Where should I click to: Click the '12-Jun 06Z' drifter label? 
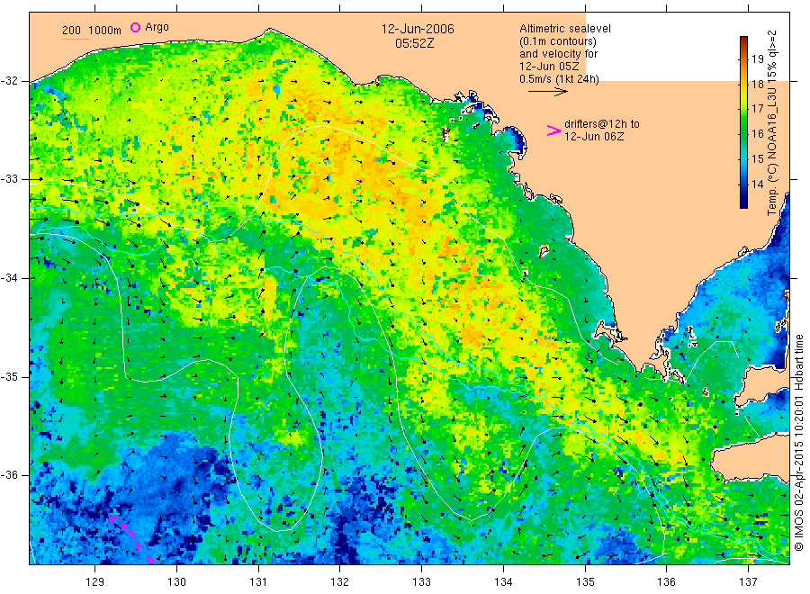[x=594, y=137]
